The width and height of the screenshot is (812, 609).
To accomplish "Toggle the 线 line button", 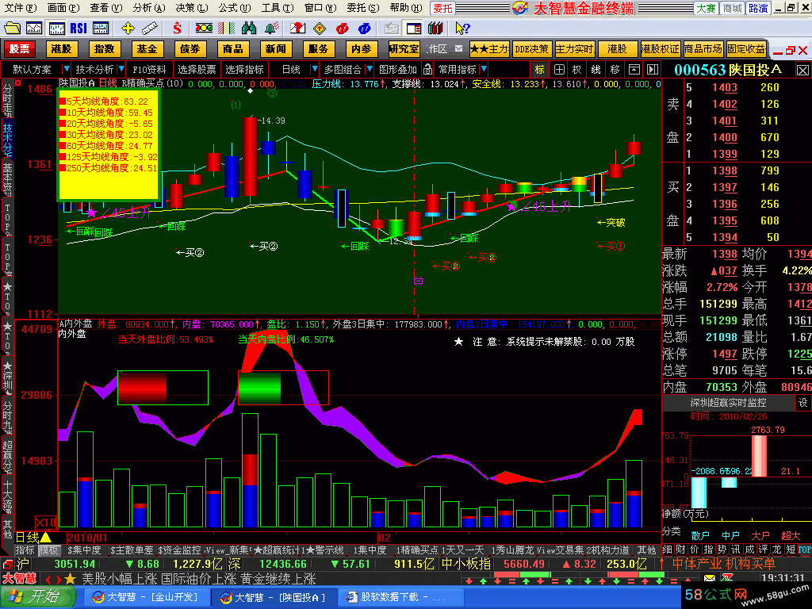I will 596,69.
